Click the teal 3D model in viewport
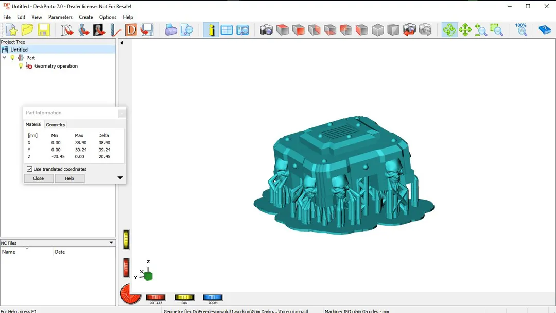Screen dimensions: 556x313 (x=344, y=174)
